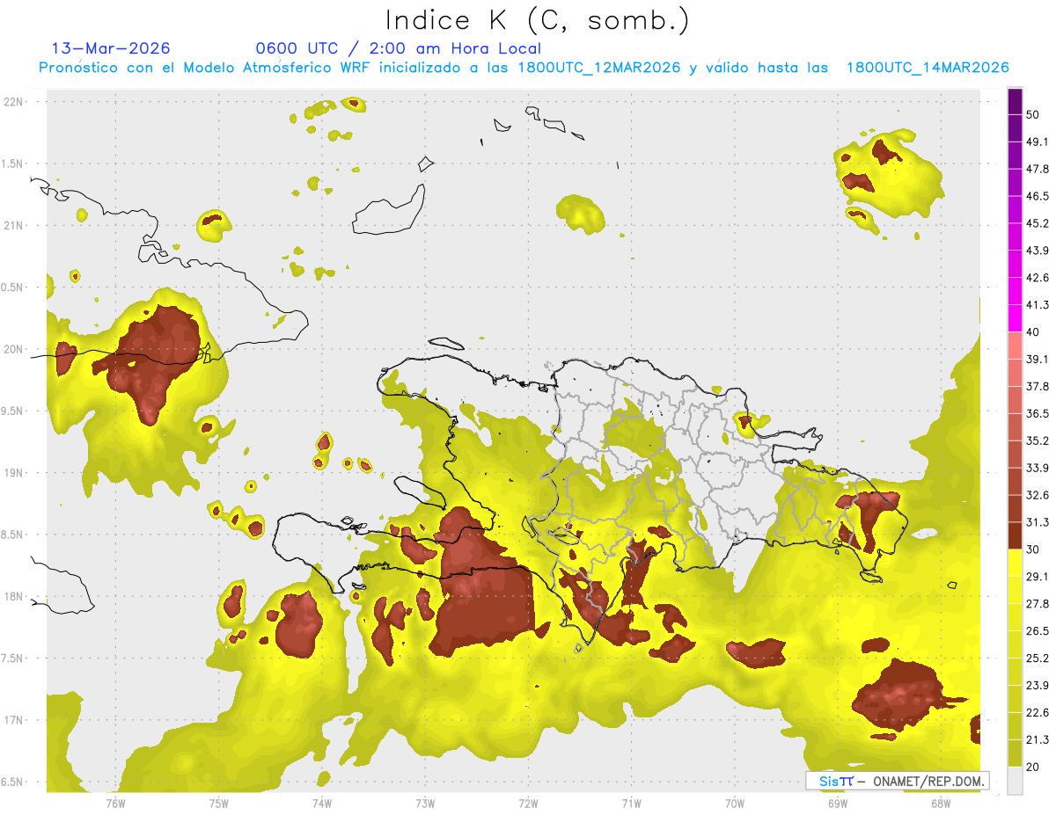Click latitude axis label "21N"
This screenshot has height=815, width=1056.
pos(13,225)
